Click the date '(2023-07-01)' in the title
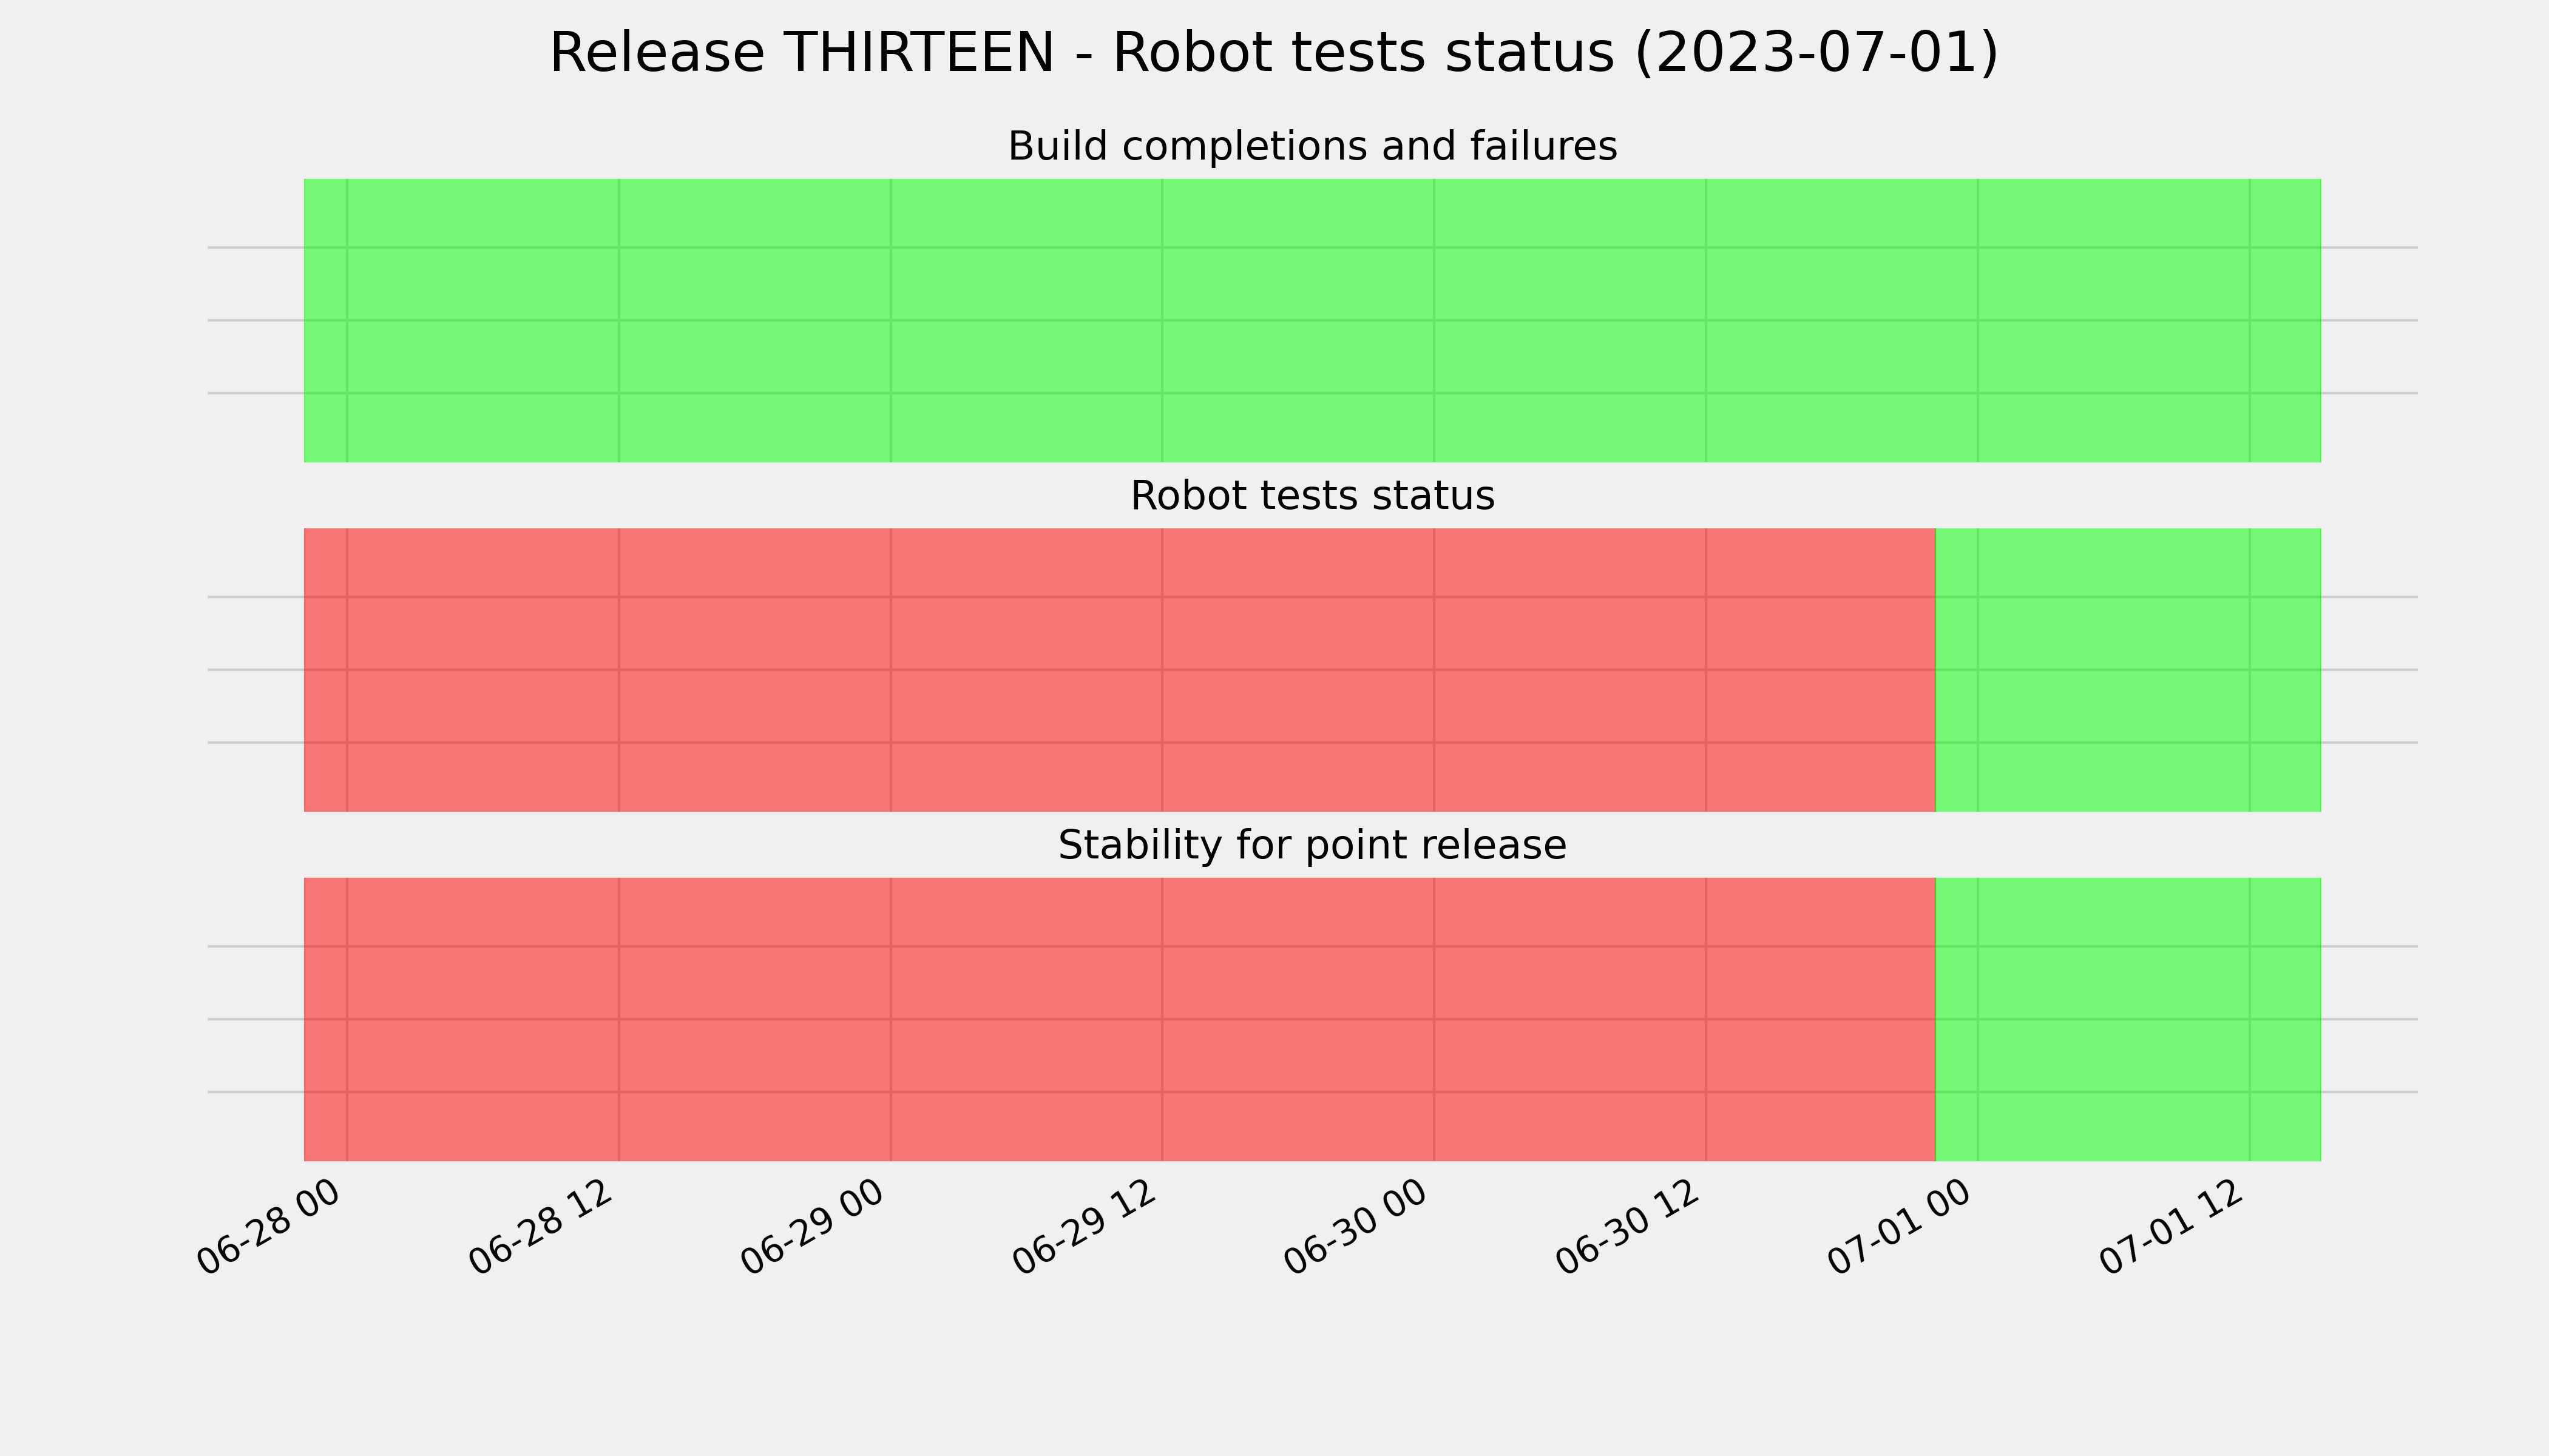The width and height of the screenshot is (2549, 1456). [1816, 53]
